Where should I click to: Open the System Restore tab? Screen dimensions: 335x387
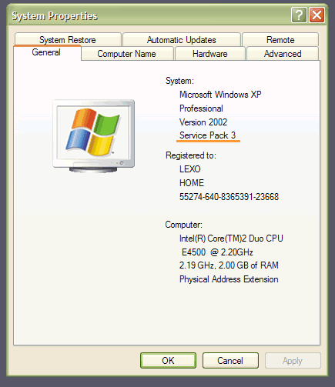[68, 39]
